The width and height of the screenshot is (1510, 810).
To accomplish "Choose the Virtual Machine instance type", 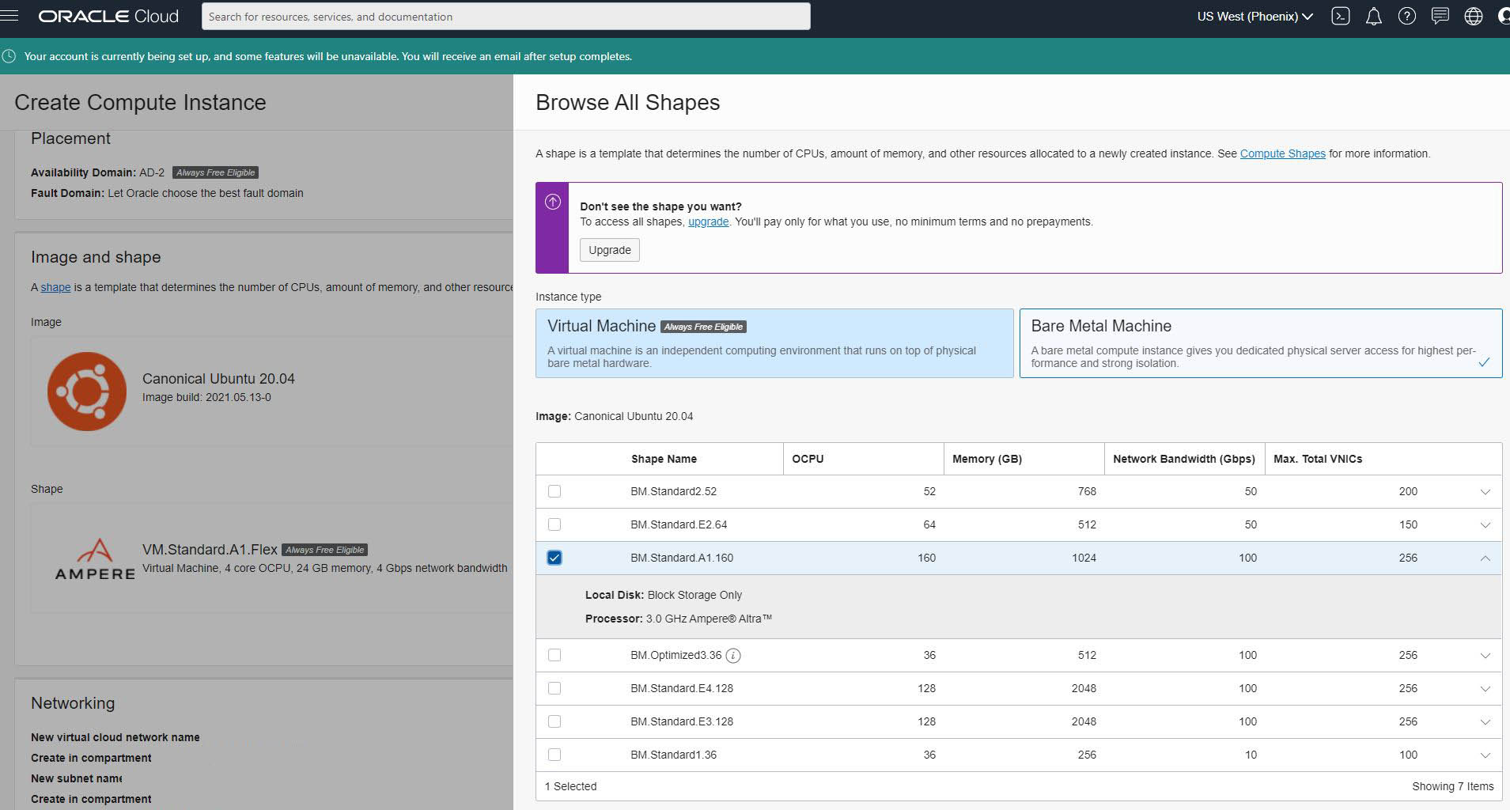I will click(x=774, y=343).
